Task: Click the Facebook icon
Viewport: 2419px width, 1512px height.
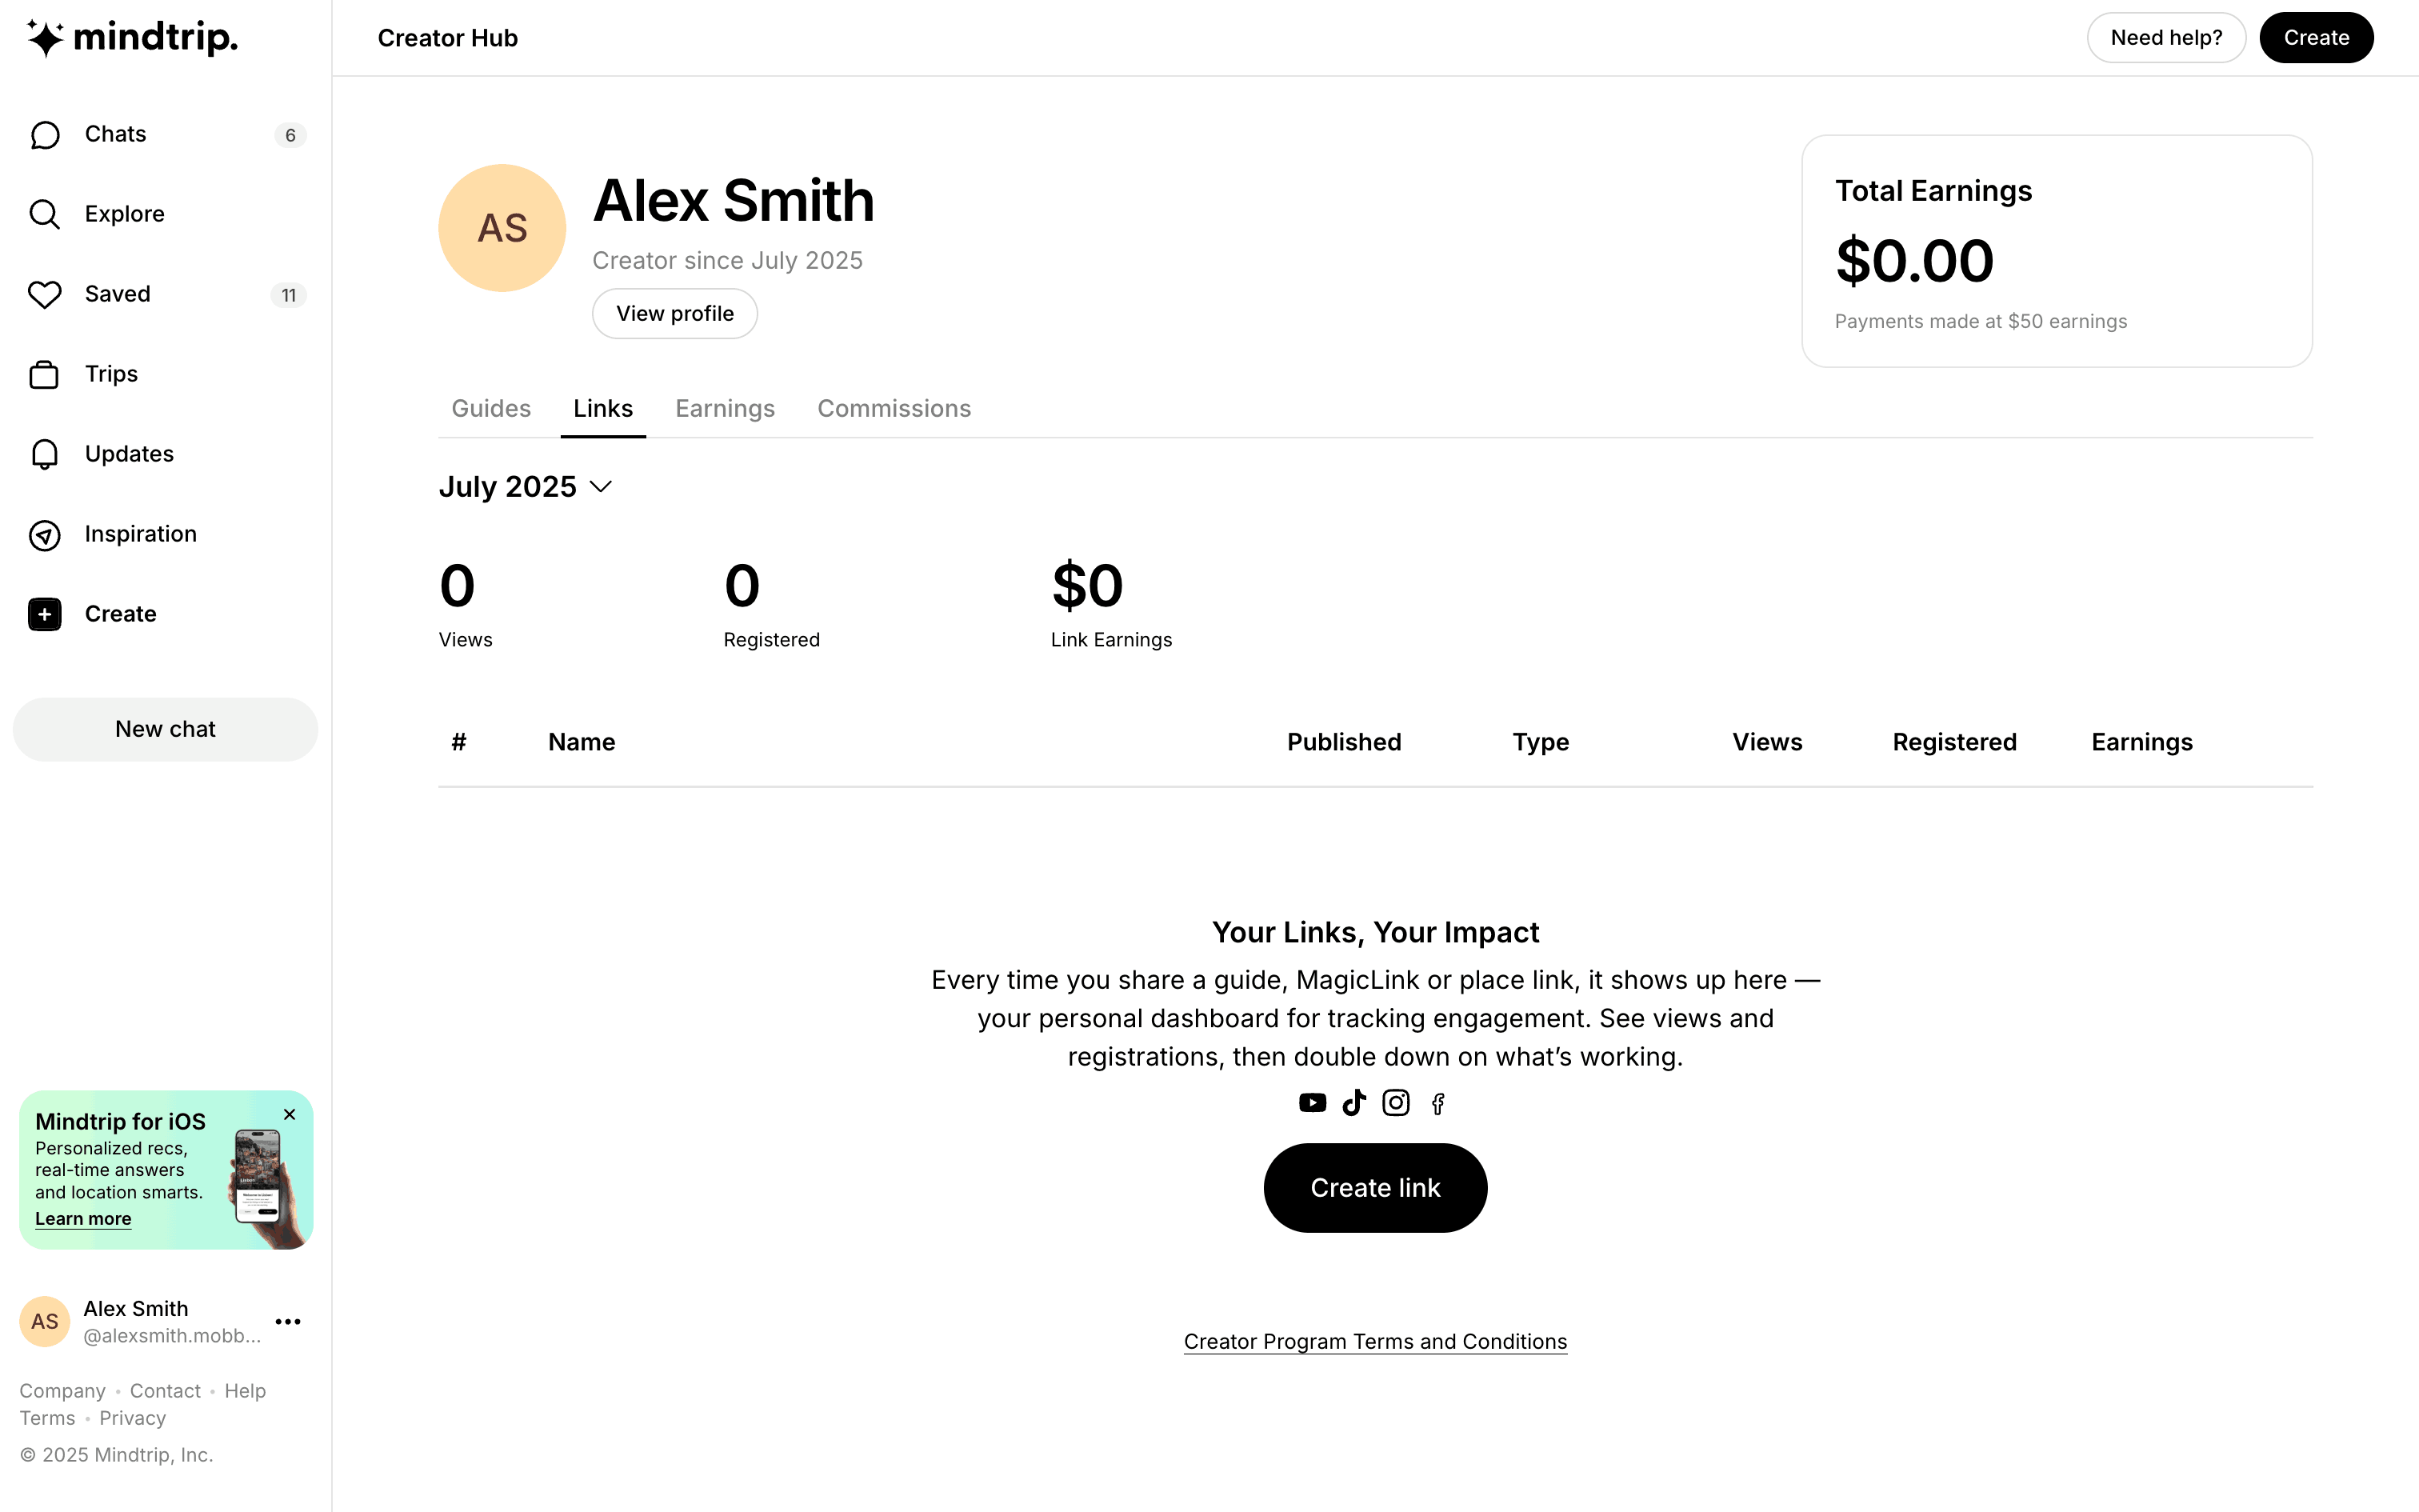Action: [1438, 1104]
